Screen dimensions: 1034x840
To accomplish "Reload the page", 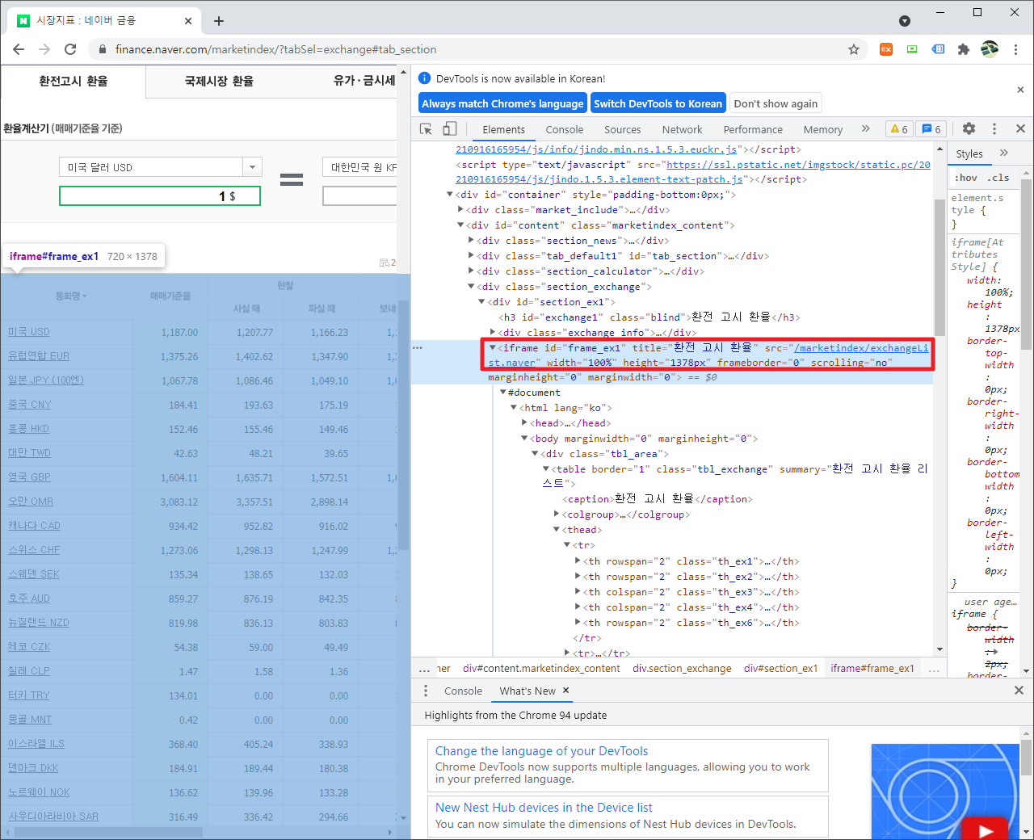I will [70, 49].
